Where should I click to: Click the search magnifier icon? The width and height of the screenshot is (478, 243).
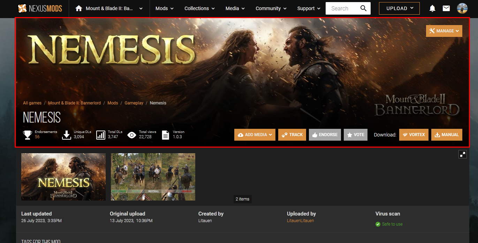point(363,8)
